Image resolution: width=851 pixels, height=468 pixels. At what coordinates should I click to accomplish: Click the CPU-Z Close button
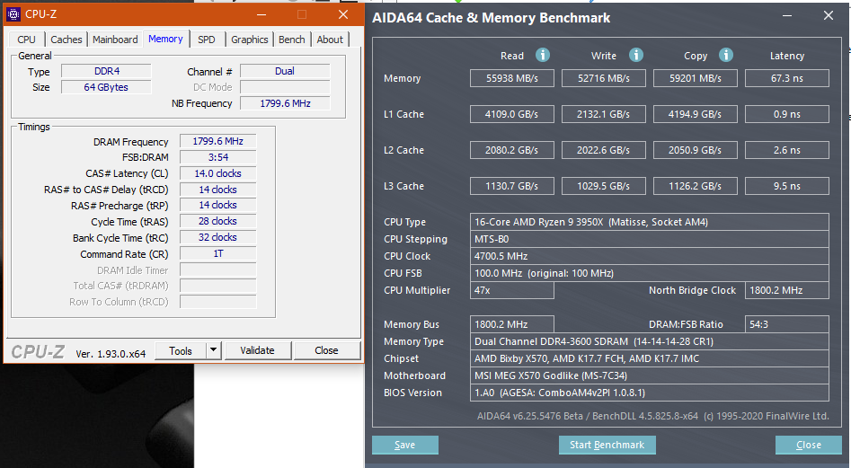pyautogui.click(x=327, y=351)
